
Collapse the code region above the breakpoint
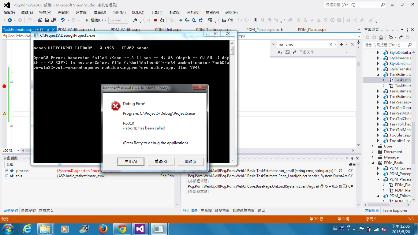12,81
